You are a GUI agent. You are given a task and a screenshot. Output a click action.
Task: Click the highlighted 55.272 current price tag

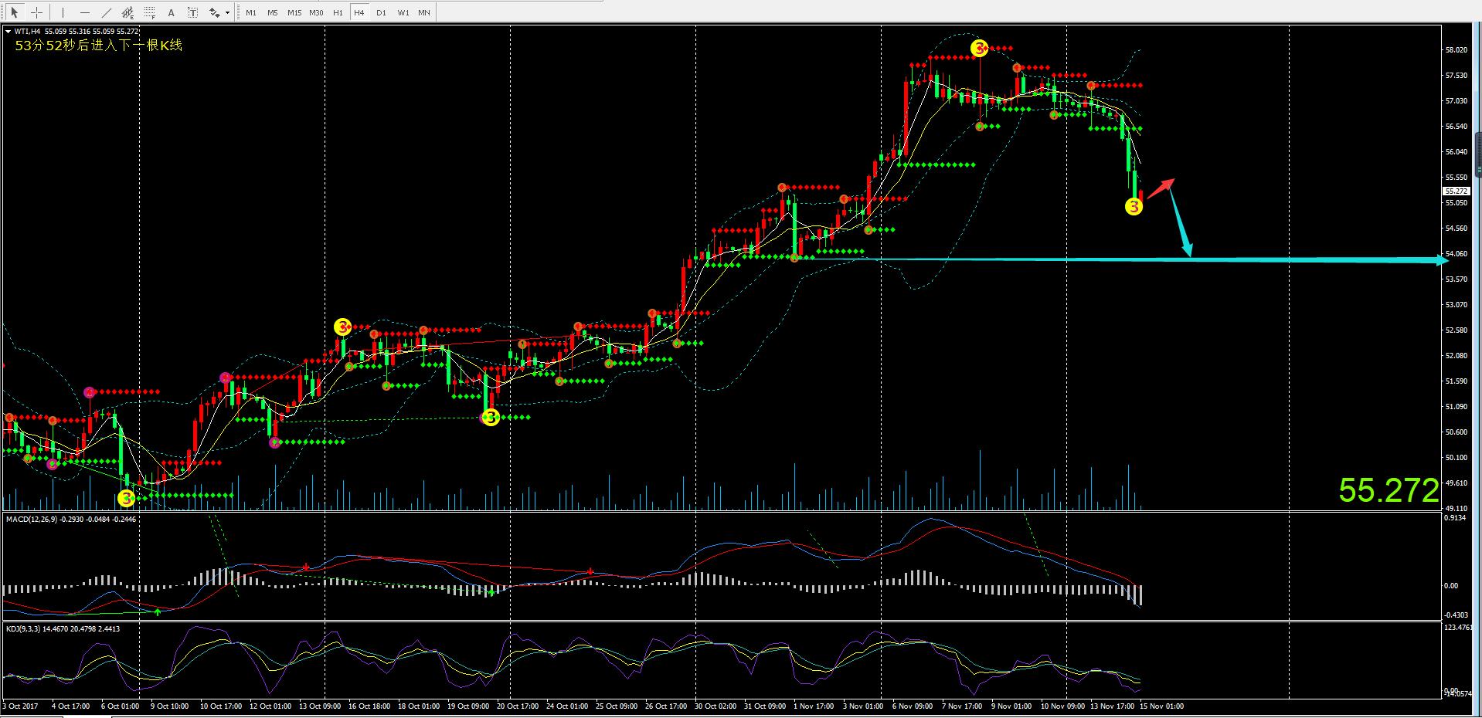tap(1456, 191)
